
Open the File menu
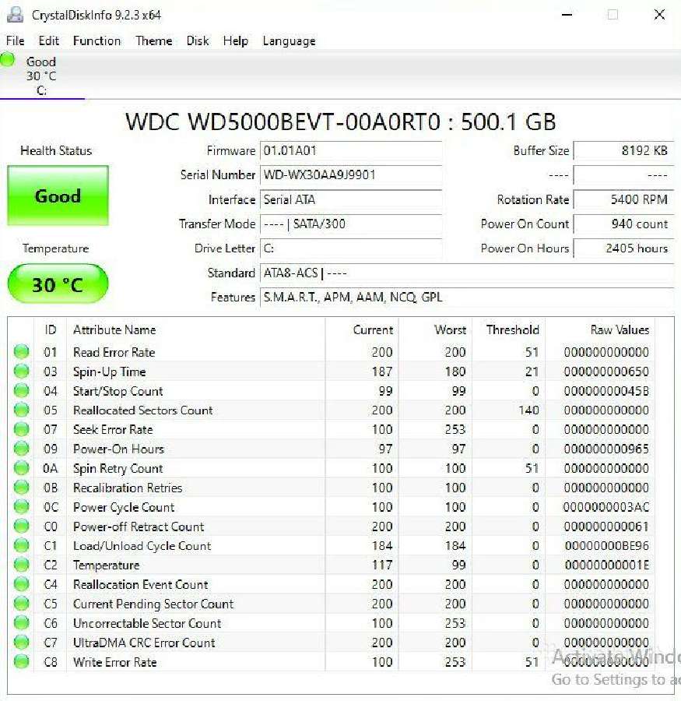click(16, 41)
